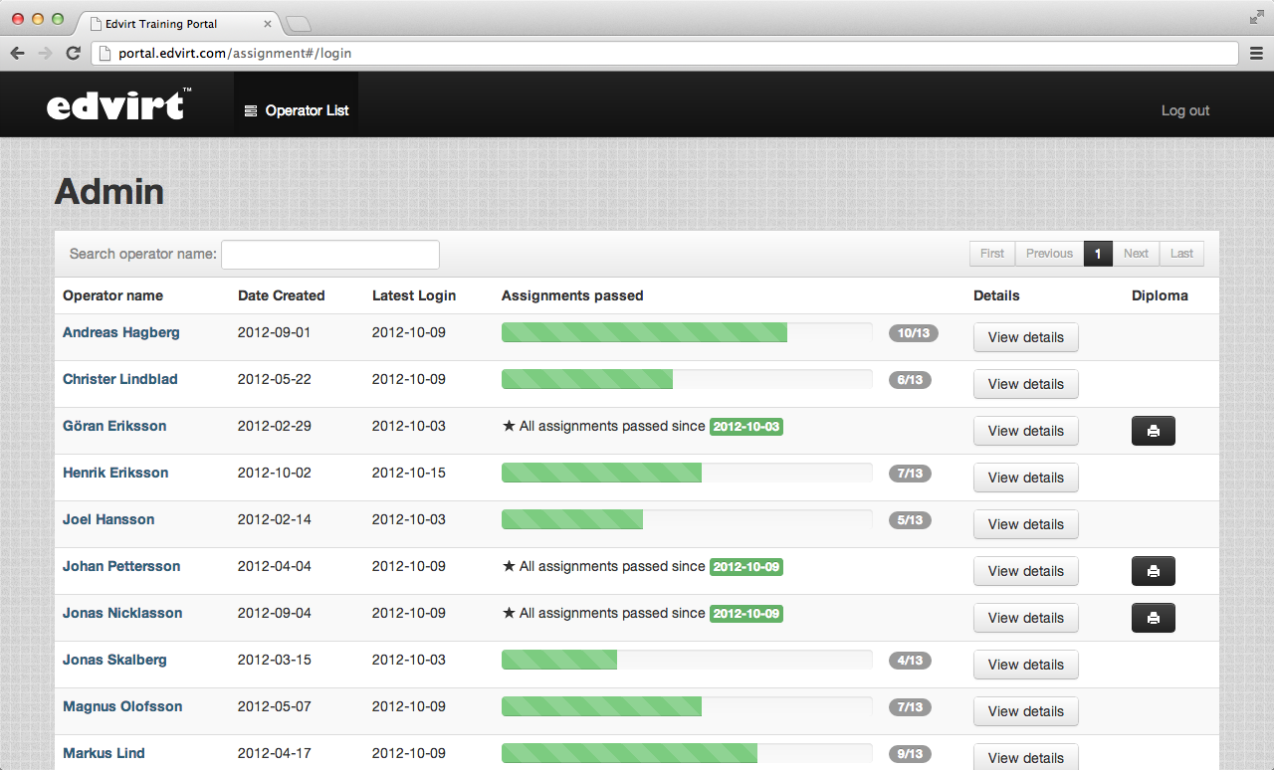Select page 1 in pagination

tap(1098, 254)
